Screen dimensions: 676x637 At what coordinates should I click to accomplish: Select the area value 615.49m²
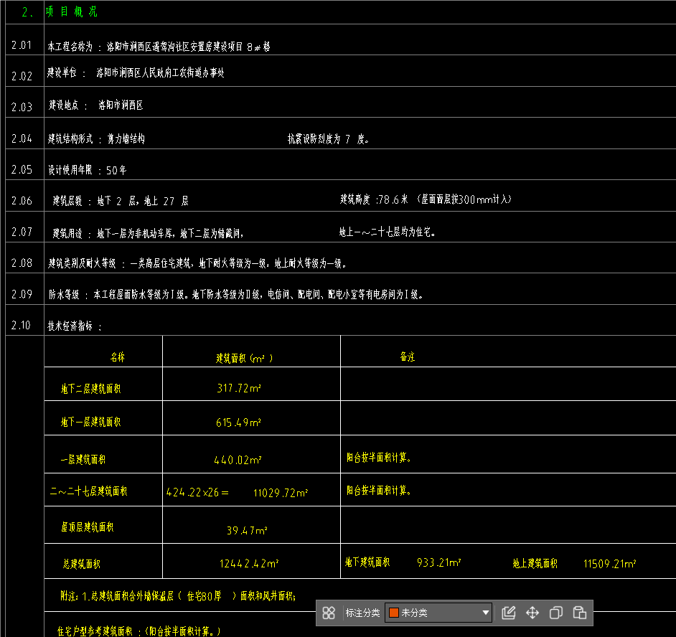click(x=238, y=423)
